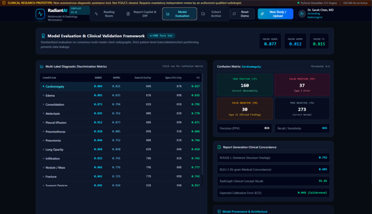
Task: Select the Pneumonia condition row
Action: coord(120,141)
